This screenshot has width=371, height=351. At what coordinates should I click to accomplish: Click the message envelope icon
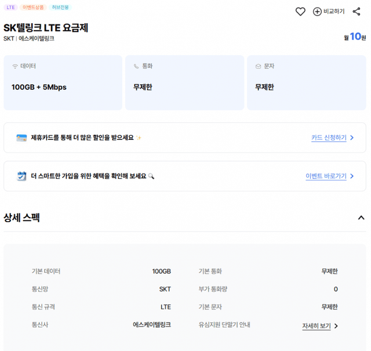coord(258,67)
